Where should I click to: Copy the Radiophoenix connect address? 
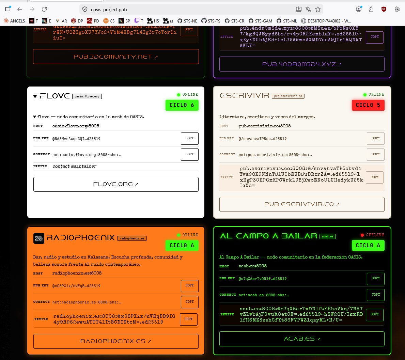190,302
